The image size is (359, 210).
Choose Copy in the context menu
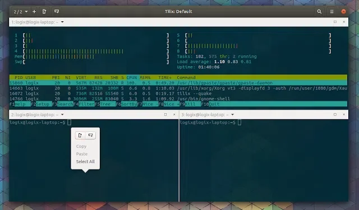(81, 146)
